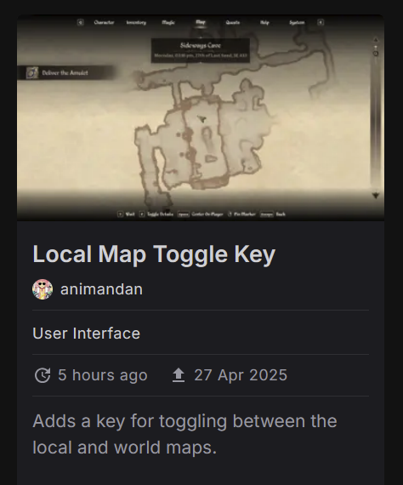Click the map zoom up arrow
The height and width of the screenshot is (485, 403).
(x=376, y=40)
